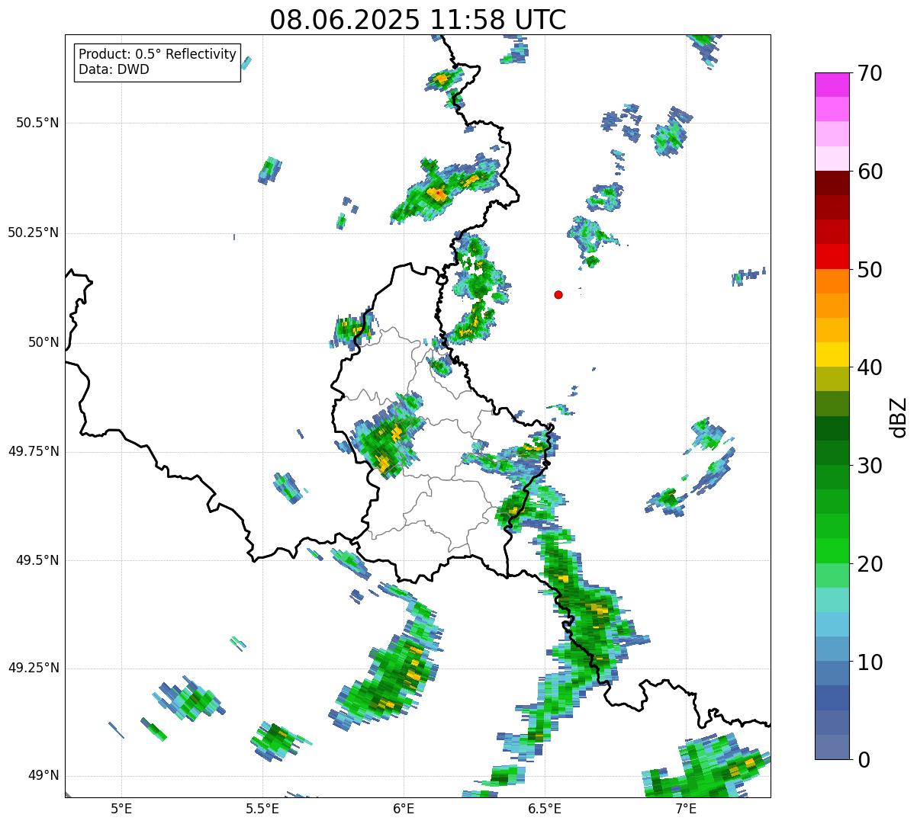Click the dBZ colorbar axis label
The width and height of the screenshot is (917, 824).
tap(899, 417)
